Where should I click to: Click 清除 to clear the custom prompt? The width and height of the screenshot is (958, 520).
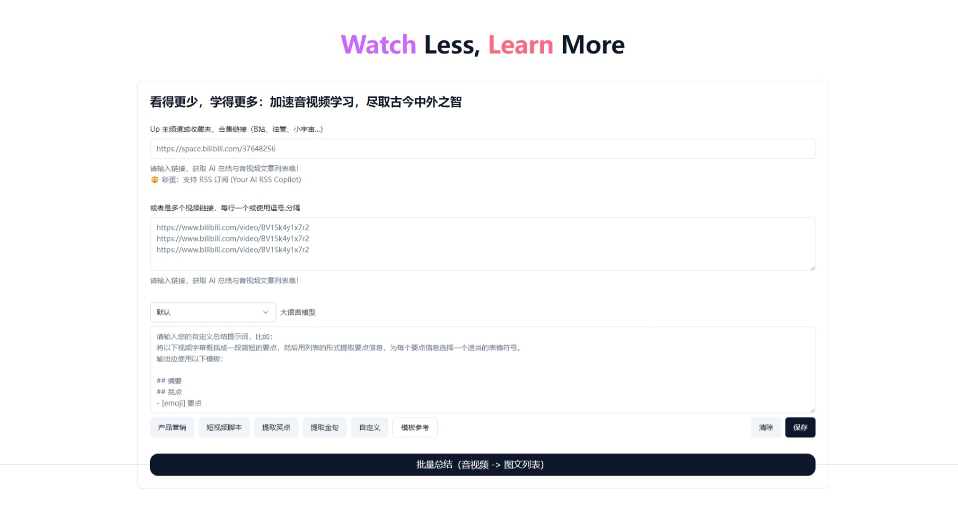[x=766, y=427]
